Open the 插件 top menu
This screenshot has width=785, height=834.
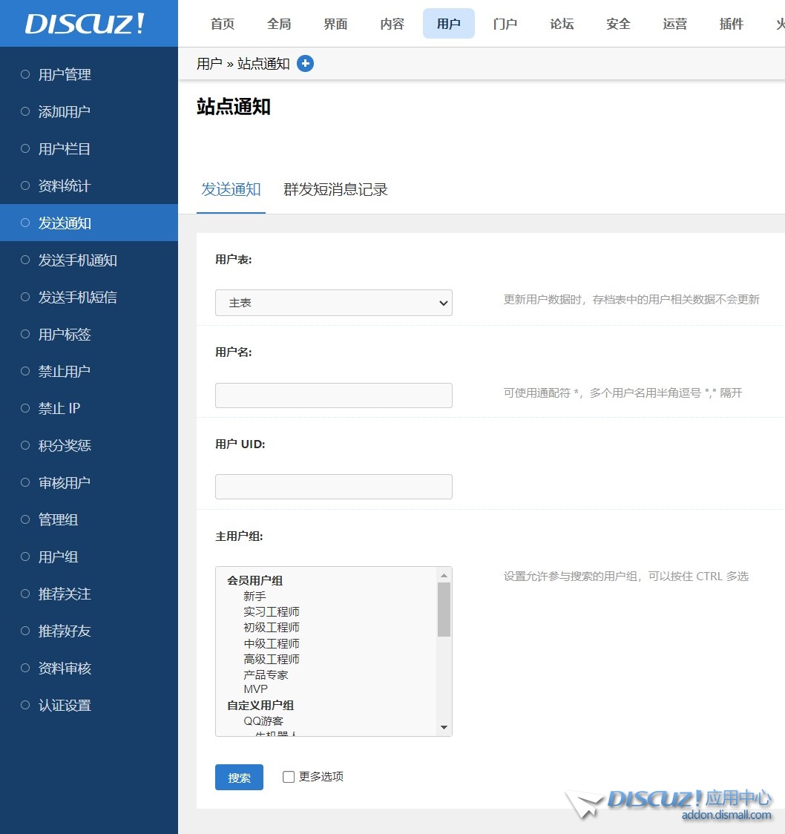pos(732,24)
